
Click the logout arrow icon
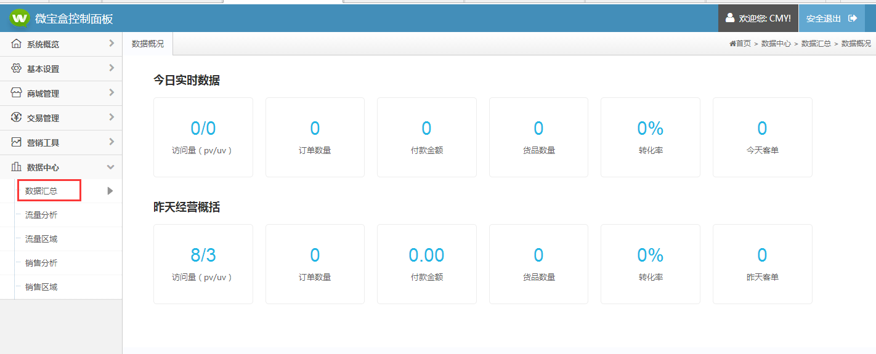point(853,18)
